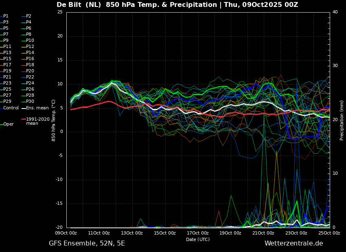Click the 25Oct 00z date axis label
346x252 pixels.
[329, 233]
